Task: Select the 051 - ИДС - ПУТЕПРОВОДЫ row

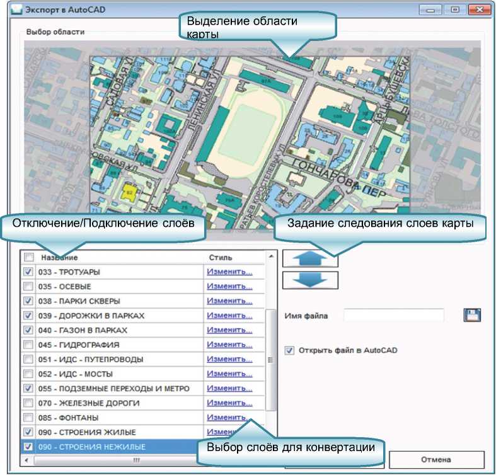Action: [143, 359]
